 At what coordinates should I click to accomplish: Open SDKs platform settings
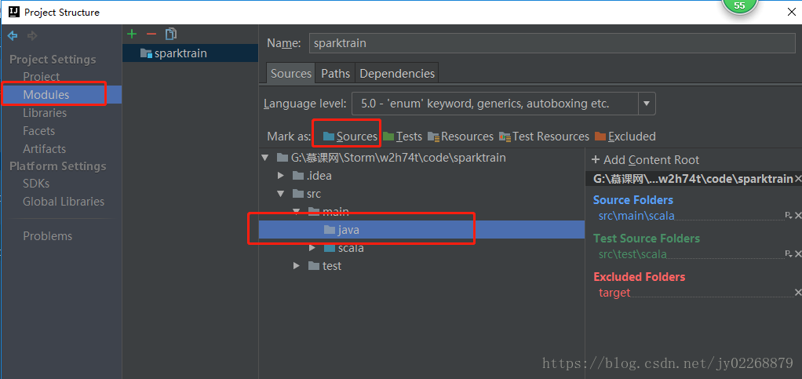pyautogui.click(x=36, y=183)
